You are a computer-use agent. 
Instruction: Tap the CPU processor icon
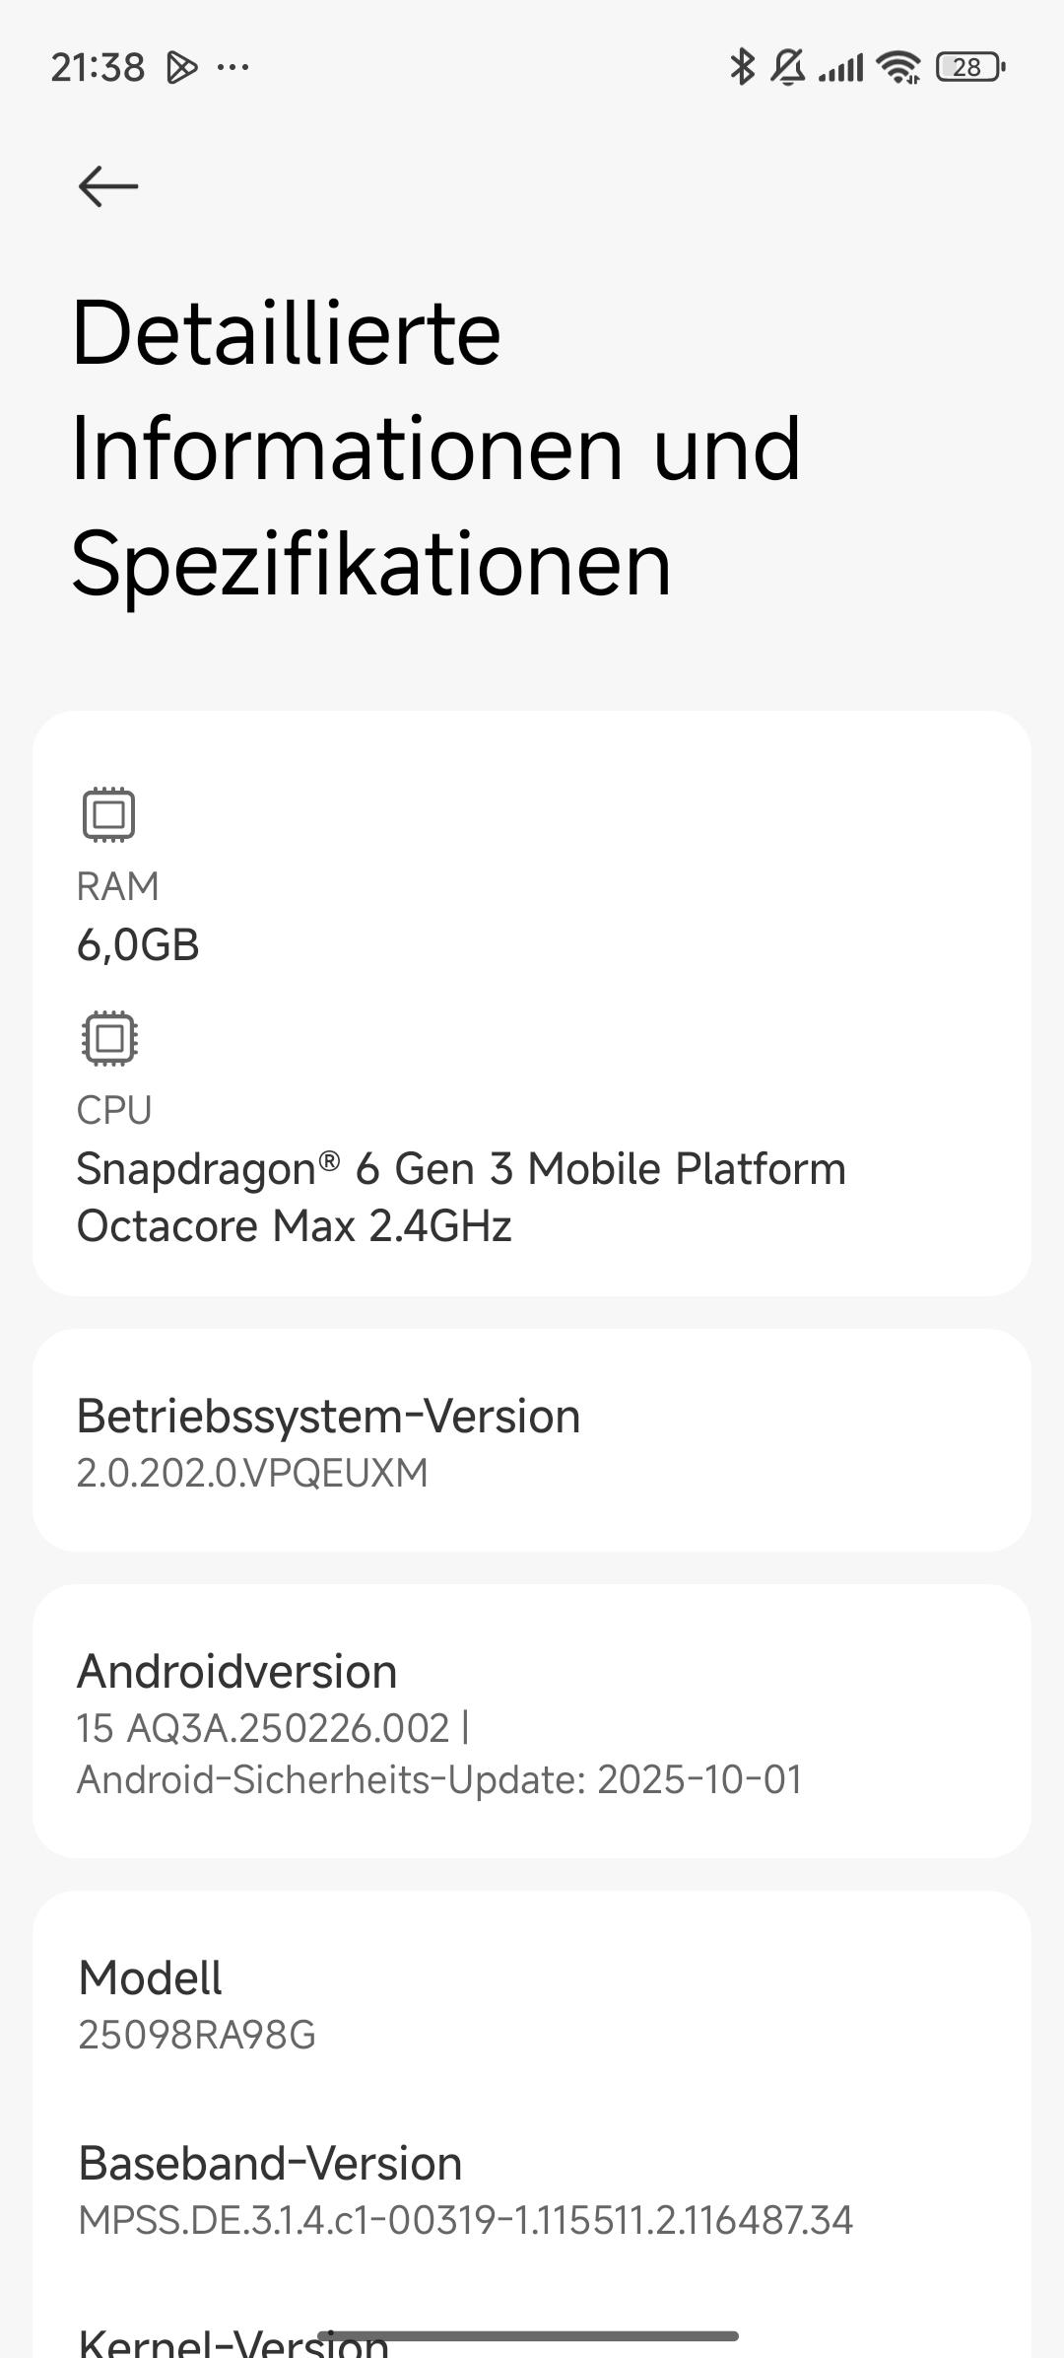click(x=109, y=1038)
